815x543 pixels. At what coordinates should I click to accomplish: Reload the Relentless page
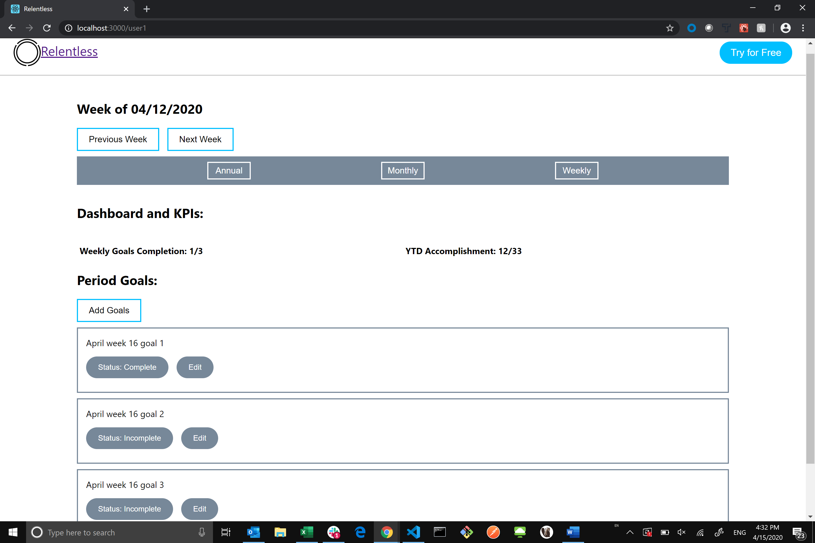click(47, 28)
